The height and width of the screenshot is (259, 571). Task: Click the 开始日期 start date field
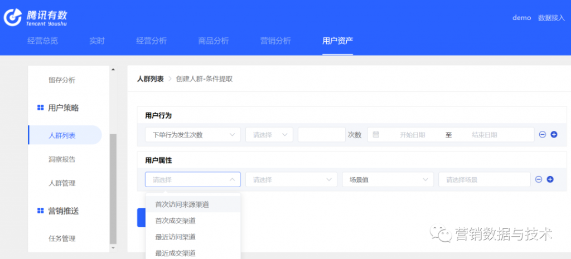(412, 135)
